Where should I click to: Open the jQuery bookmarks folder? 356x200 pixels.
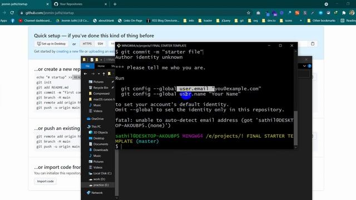coord(224,21)
